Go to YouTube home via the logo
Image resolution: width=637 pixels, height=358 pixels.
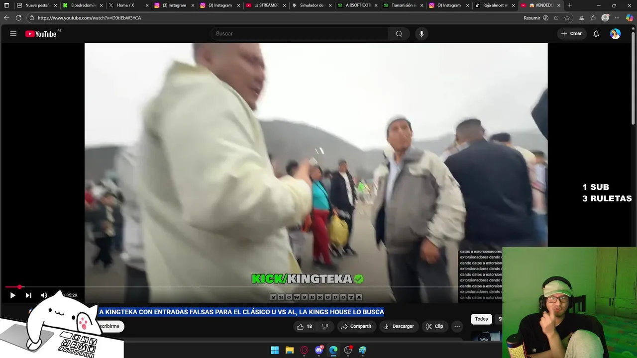[x=41, y=34]
